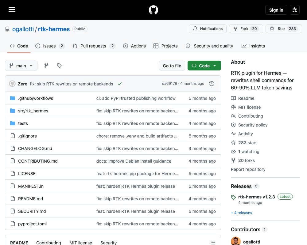Click the .github/workflows folder icon
This screenshot has height=245, width=307.
(13, 98)
